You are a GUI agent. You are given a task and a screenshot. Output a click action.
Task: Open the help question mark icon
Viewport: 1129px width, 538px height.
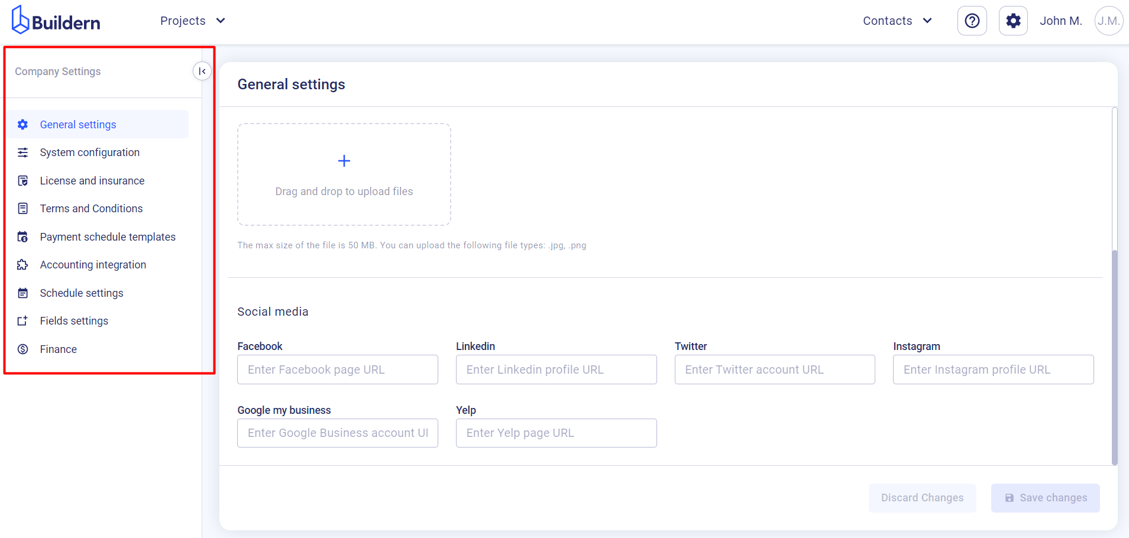pos(972,20)
